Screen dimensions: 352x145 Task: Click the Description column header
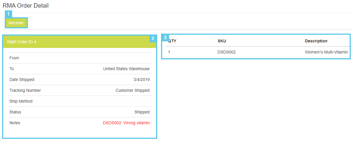(316, 41)
